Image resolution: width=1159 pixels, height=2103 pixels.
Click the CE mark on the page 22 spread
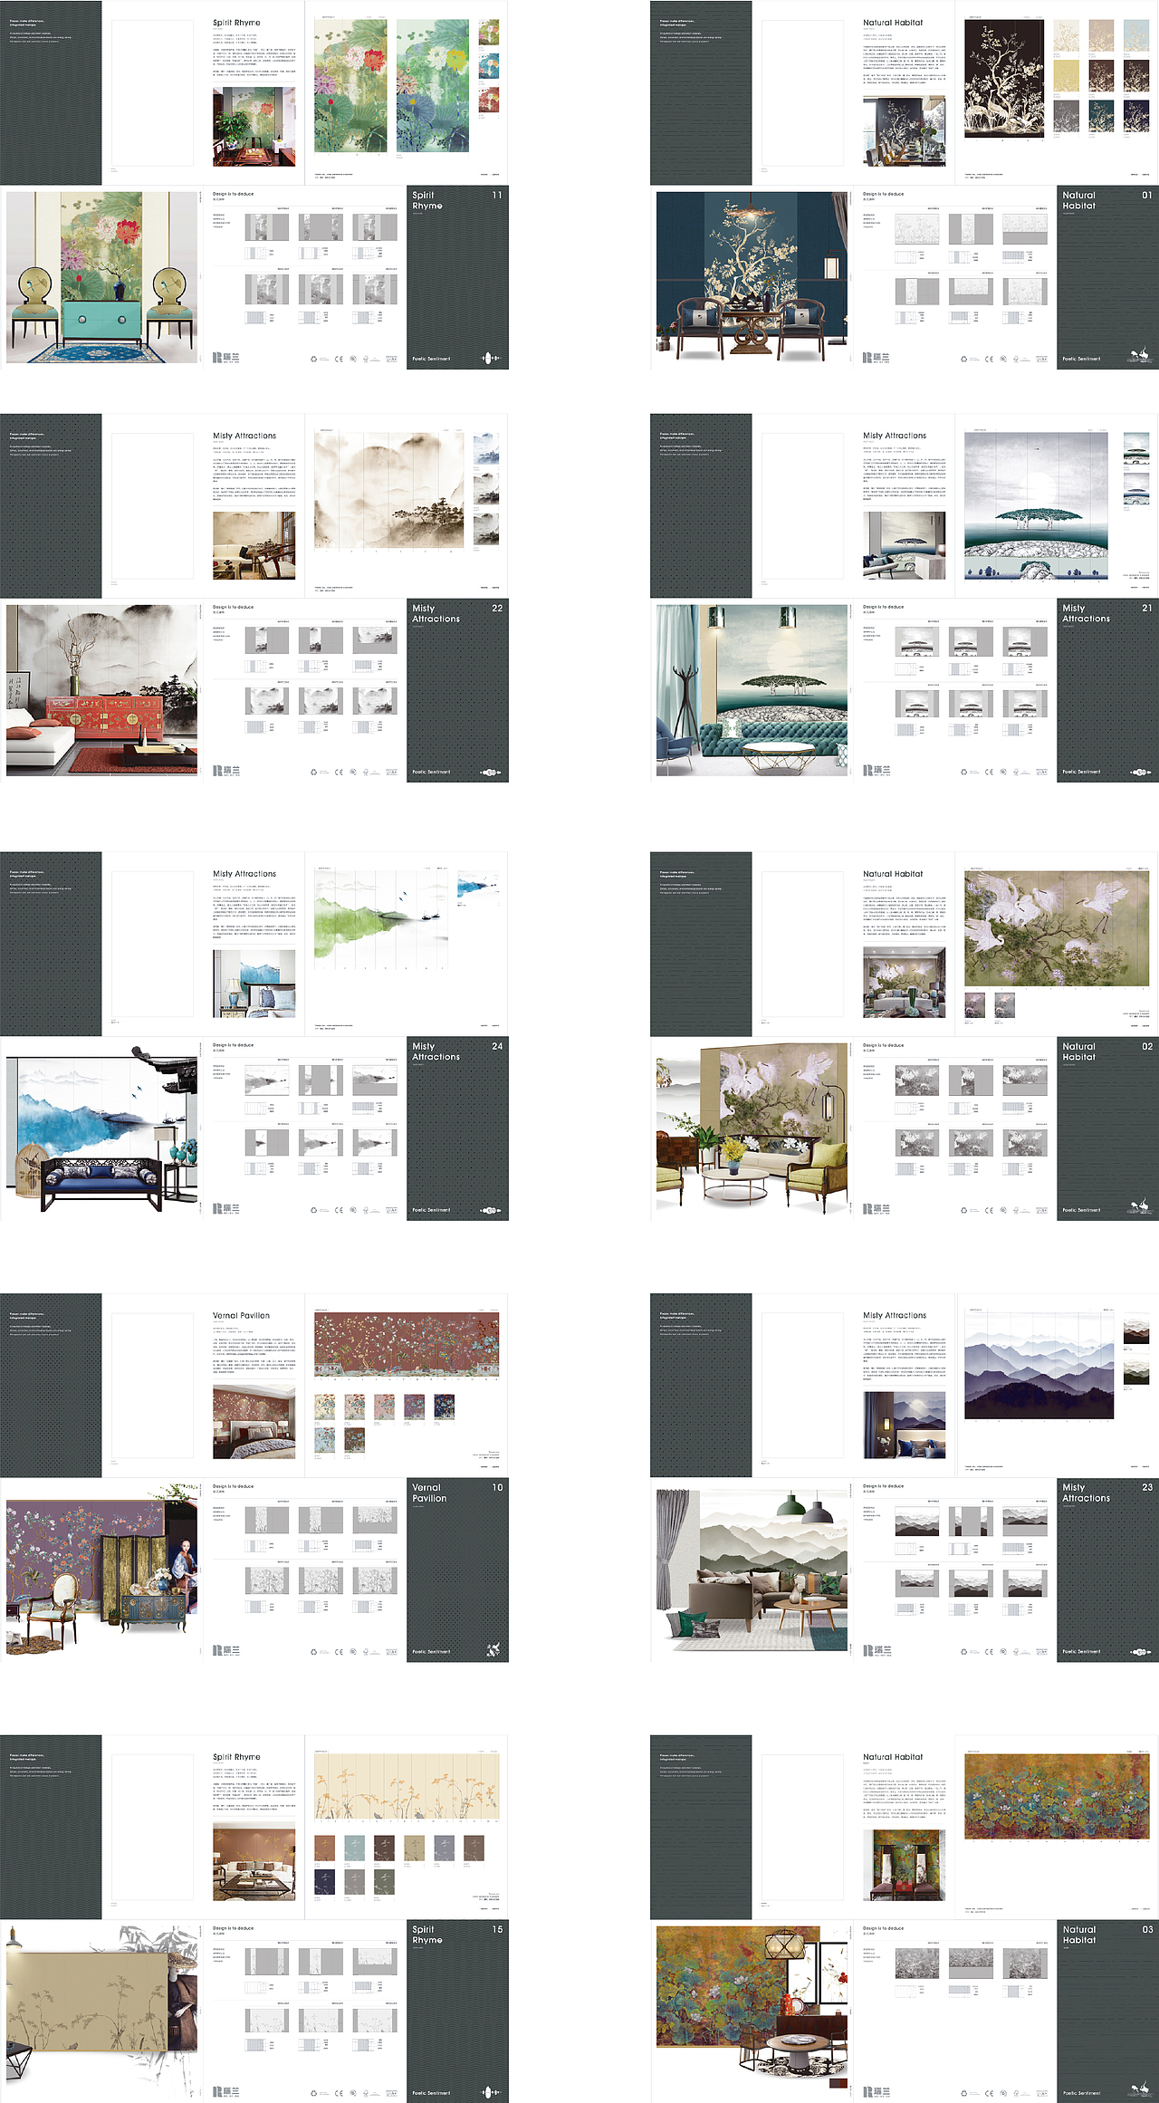coord(339,772)
